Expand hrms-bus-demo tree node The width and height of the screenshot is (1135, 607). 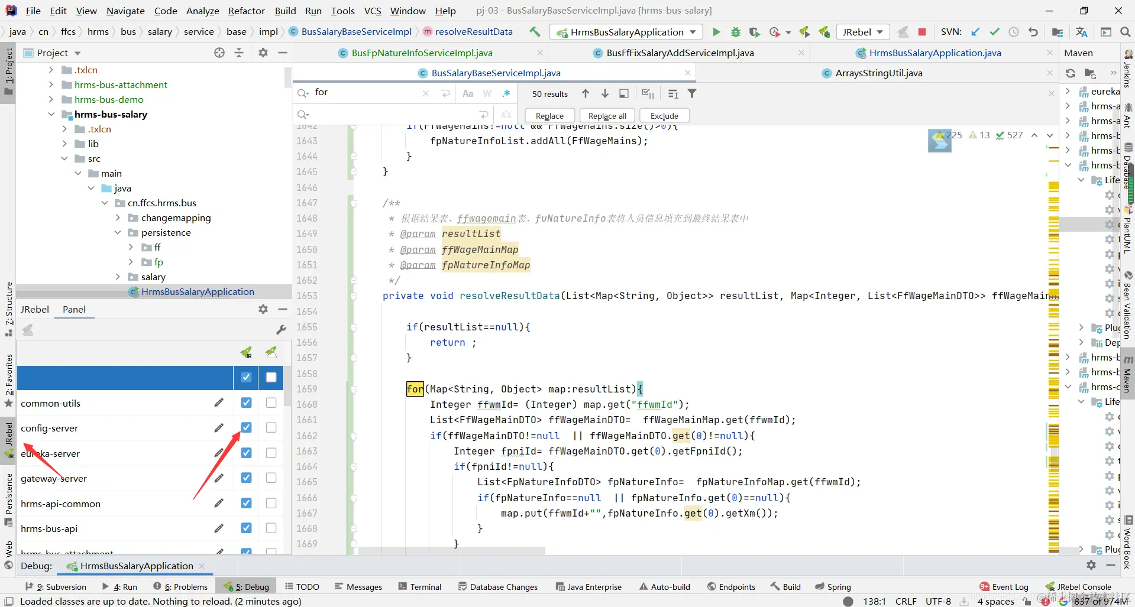(x=51, y=99)
